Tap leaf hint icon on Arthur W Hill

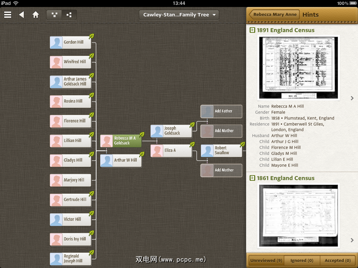pos(142,154)
